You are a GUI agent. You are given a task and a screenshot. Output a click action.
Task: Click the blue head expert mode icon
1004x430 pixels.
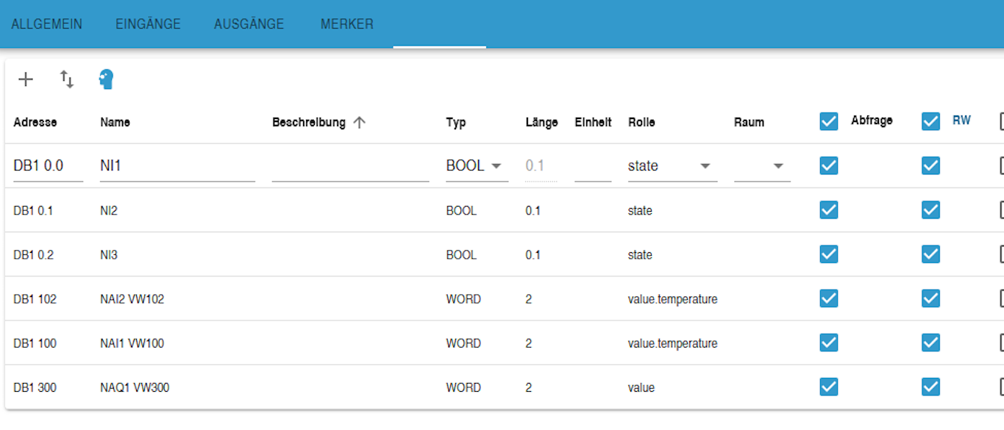107,79
